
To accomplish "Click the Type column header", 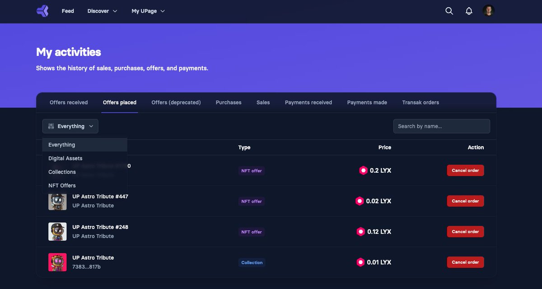I will [x=244, y=147].
